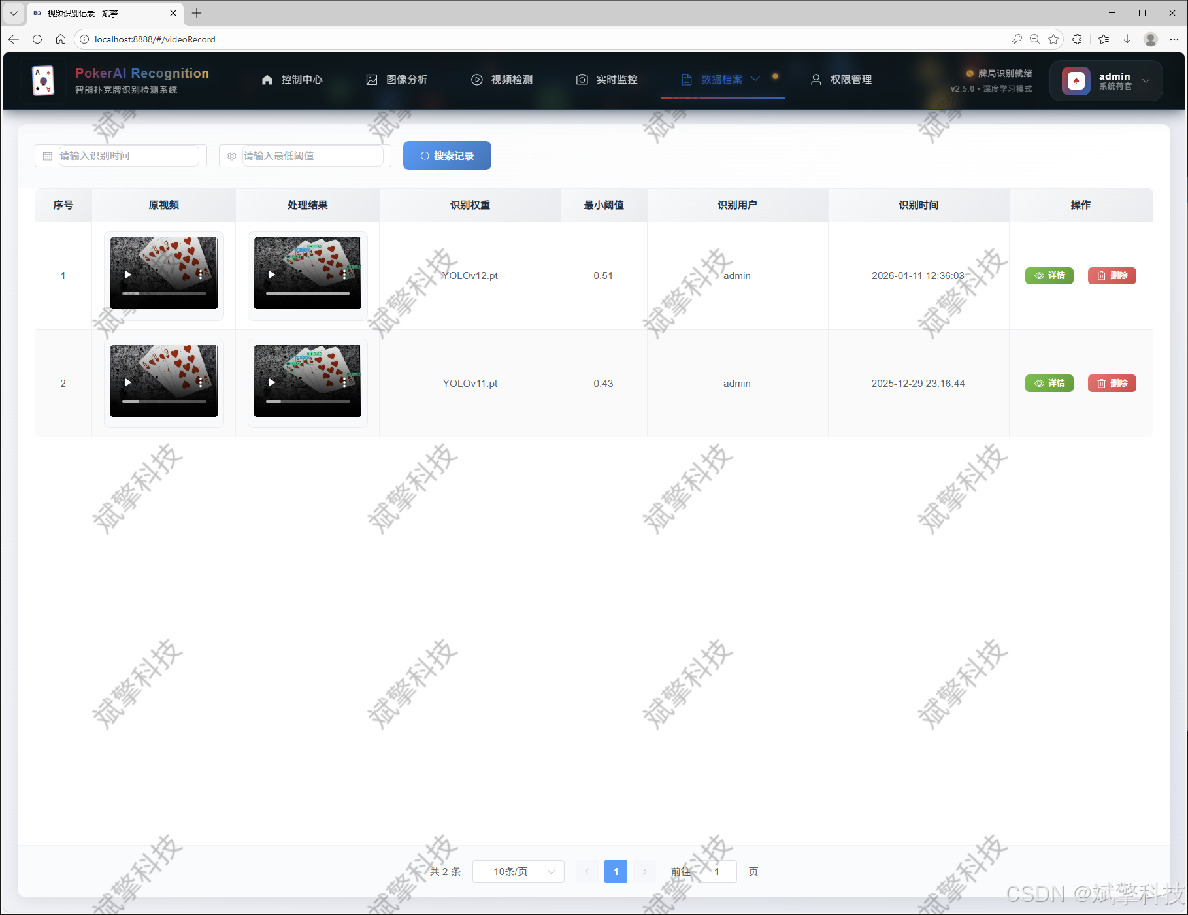View 详情 for YOLOv11.pt record
The width and height of the screenshot is (1188, 915).
point(1049,384)
